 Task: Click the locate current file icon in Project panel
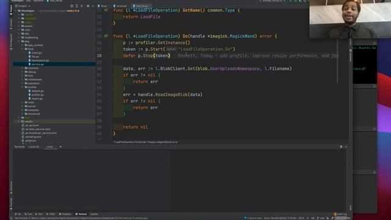click(72, 5)
